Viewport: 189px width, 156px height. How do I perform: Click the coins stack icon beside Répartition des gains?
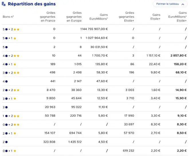pyautogui.click(x=4, y=4)
